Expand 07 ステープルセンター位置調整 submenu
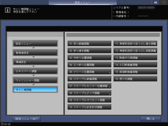This screenshot has height=126, width=168. 89,86
